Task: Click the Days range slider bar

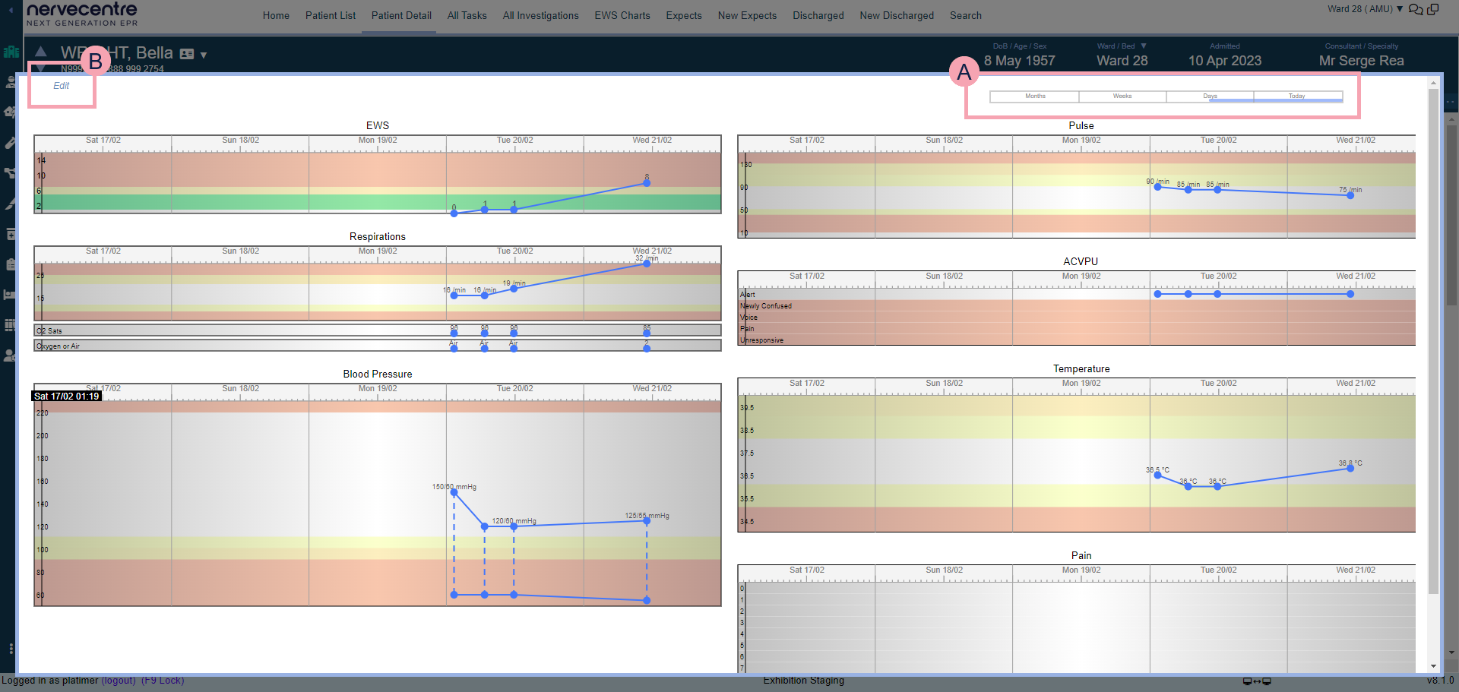Action: tap(1231, 100)
